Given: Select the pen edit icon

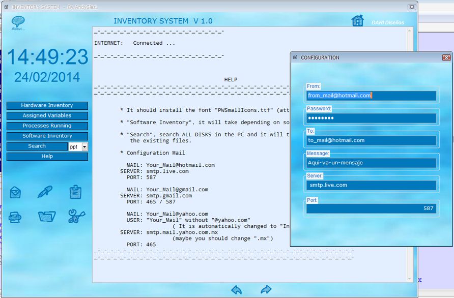Looking at the screenshot, I should point(45,192).
